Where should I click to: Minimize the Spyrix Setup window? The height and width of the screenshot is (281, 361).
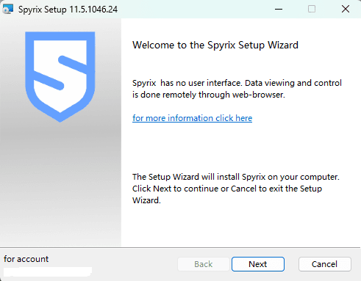[279, 9]
